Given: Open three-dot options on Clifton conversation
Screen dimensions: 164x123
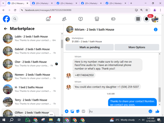Looking at the screenshot, I should 51,114.
